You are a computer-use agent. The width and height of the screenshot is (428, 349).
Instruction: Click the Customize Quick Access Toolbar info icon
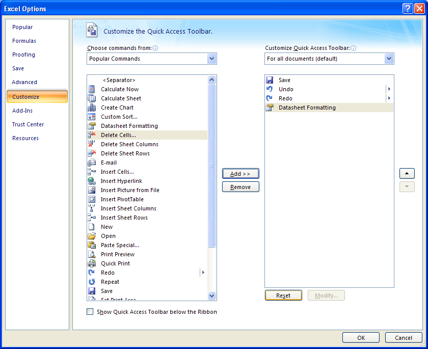tap(353, 48)
